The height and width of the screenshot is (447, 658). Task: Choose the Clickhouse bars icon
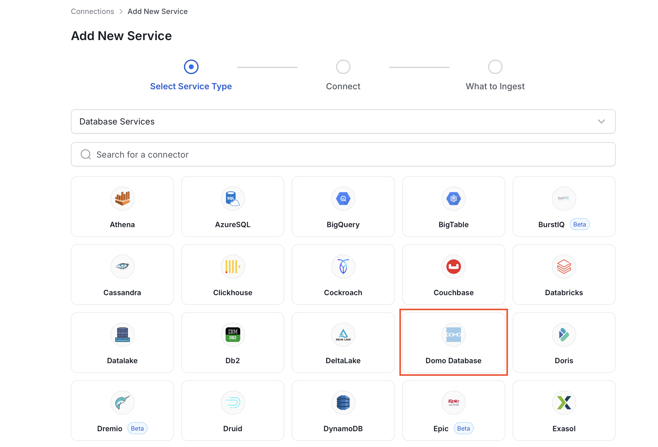coord(233,267)
